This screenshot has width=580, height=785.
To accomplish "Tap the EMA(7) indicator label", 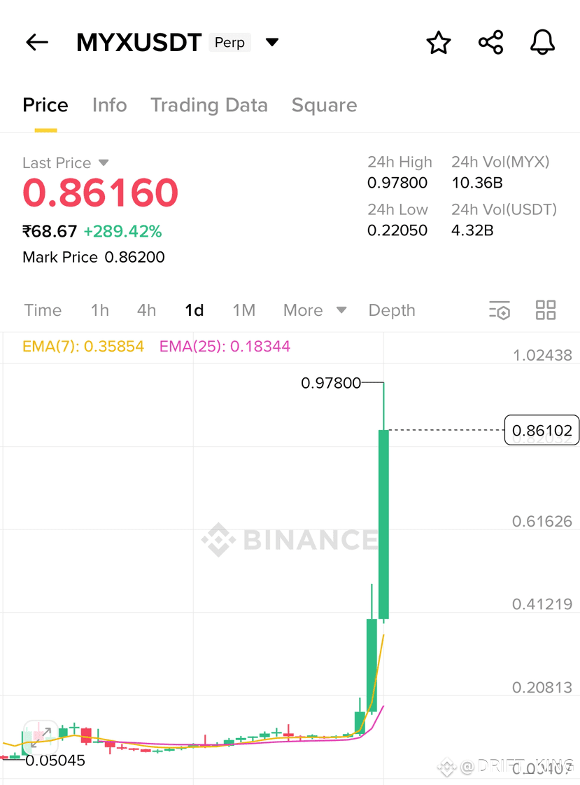I will [x=83, y=347].
